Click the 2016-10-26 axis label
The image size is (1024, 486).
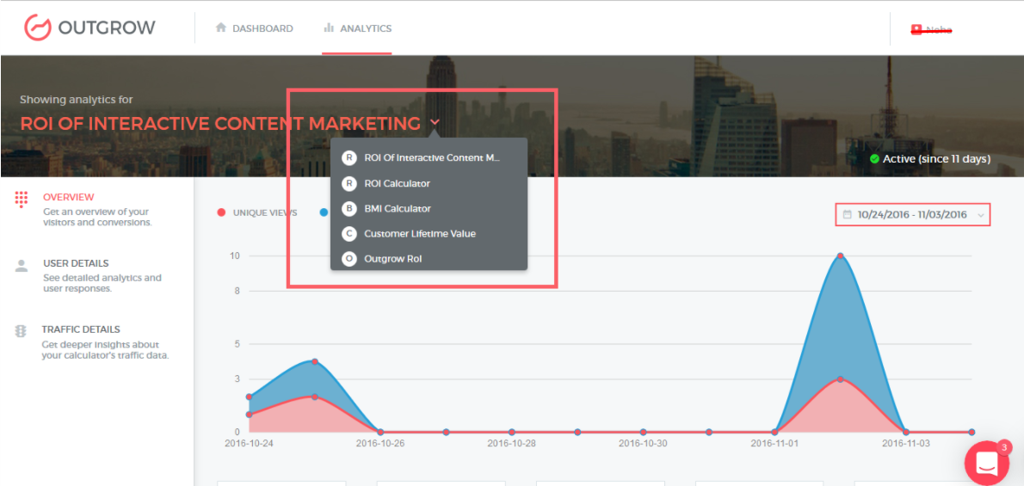coord(380,443)
